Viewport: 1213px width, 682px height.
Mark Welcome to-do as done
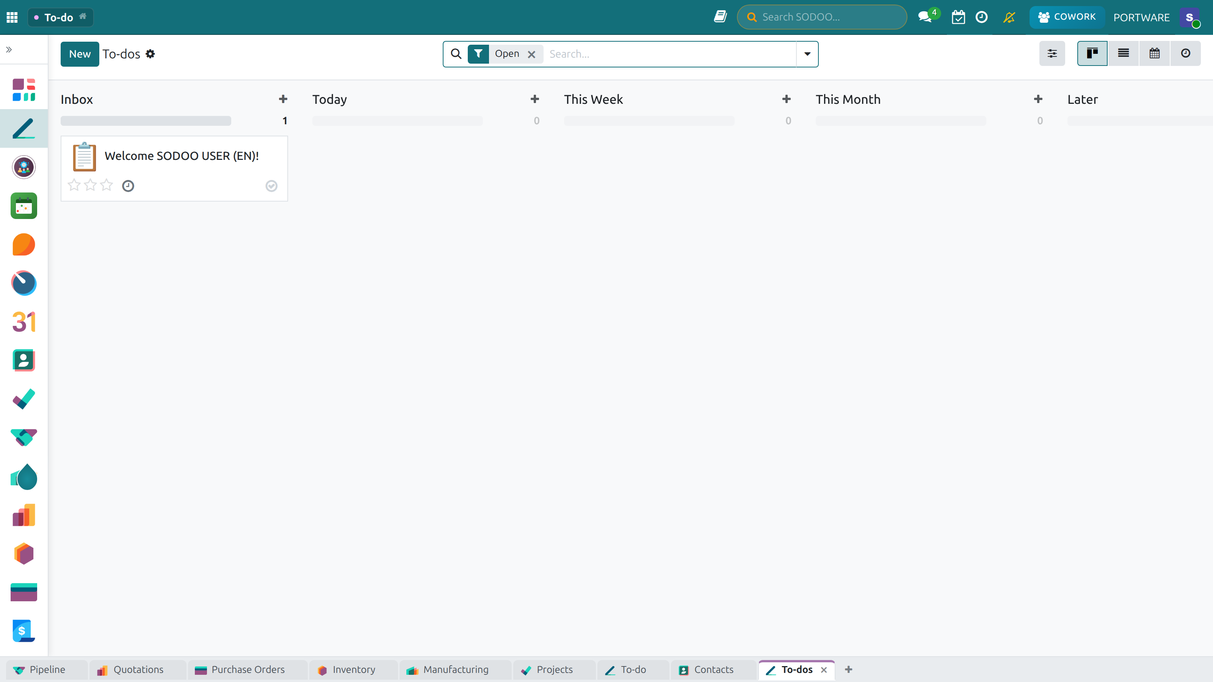pyautogui.click(x=272, y=186)
